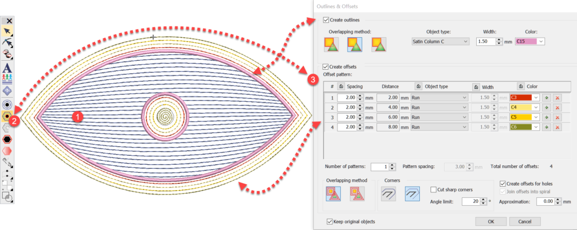The width and height of the screenshot is (577, 230).
Task: Click the OK button
Action: tap(492, 222)
